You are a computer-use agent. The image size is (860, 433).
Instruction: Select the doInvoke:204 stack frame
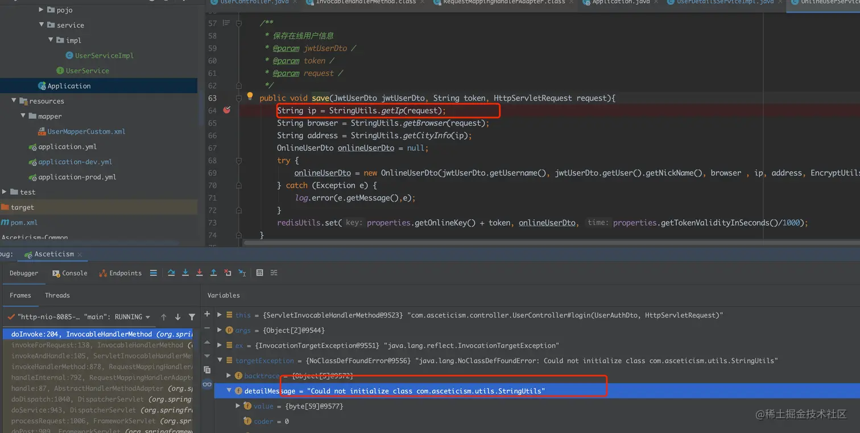(98, 334)
